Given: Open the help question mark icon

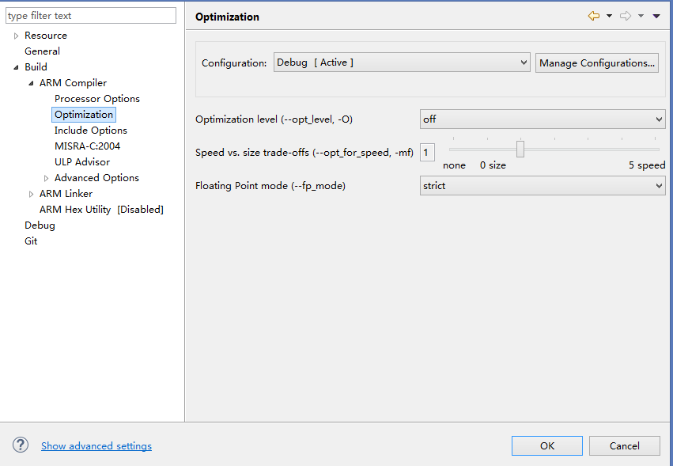Looking at the screenshot, I should 21,445.
